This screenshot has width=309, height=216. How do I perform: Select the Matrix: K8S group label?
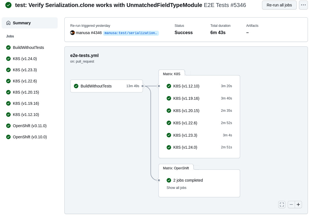(x=171, y=74)
